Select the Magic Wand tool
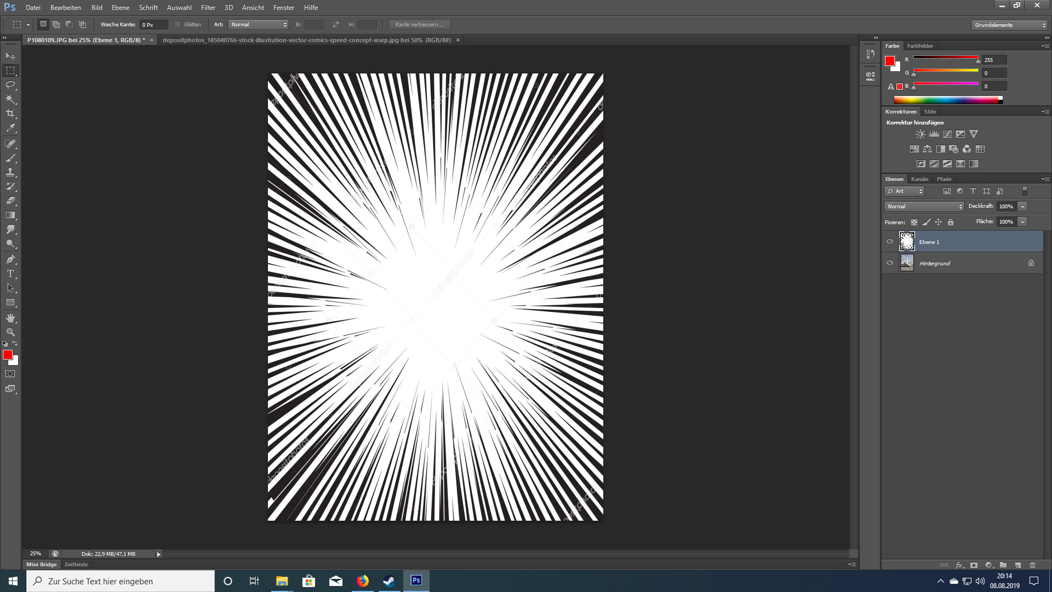Screen dimensions: 1052x592 point(10,99)
